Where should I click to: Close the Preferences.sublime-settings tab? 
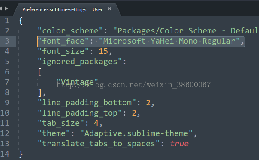(109, 9)
